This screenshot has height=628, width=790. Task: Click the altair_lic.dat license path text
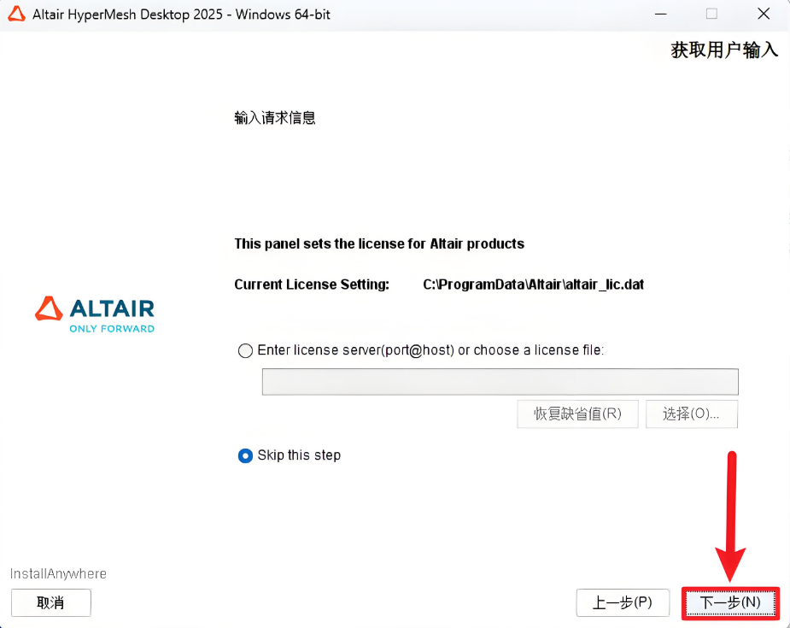click(x=533, y=285)
